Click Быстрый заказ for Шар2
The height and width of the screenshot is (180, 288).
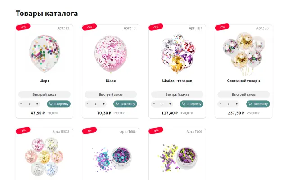[x=111, y=94]
